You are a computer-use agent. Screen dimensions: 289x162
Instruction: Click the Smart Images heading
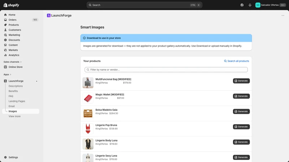click(x=92, y=27)
